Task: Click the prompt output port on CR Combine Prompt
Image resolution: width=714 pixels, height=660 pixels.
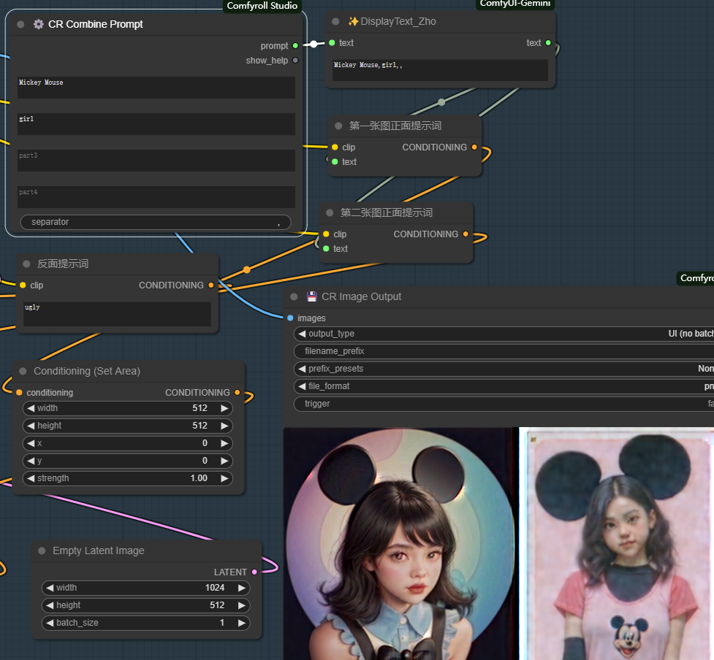Action: [x=295, y=46]
